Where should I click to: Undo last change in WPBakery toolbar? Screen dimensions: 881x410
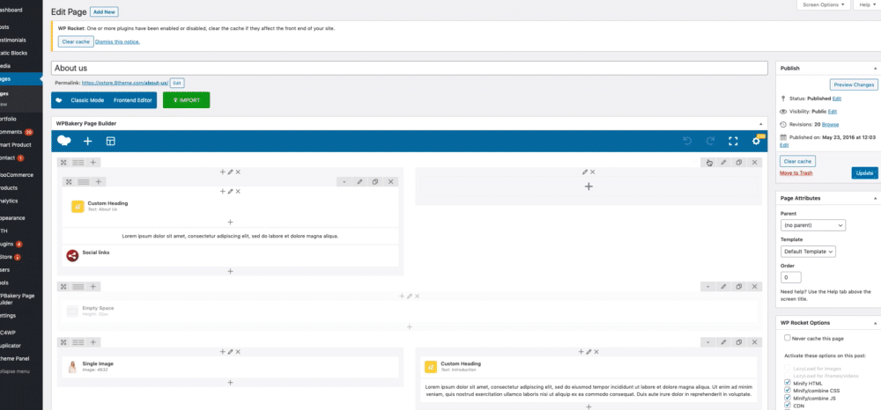[x=687, y=142]
